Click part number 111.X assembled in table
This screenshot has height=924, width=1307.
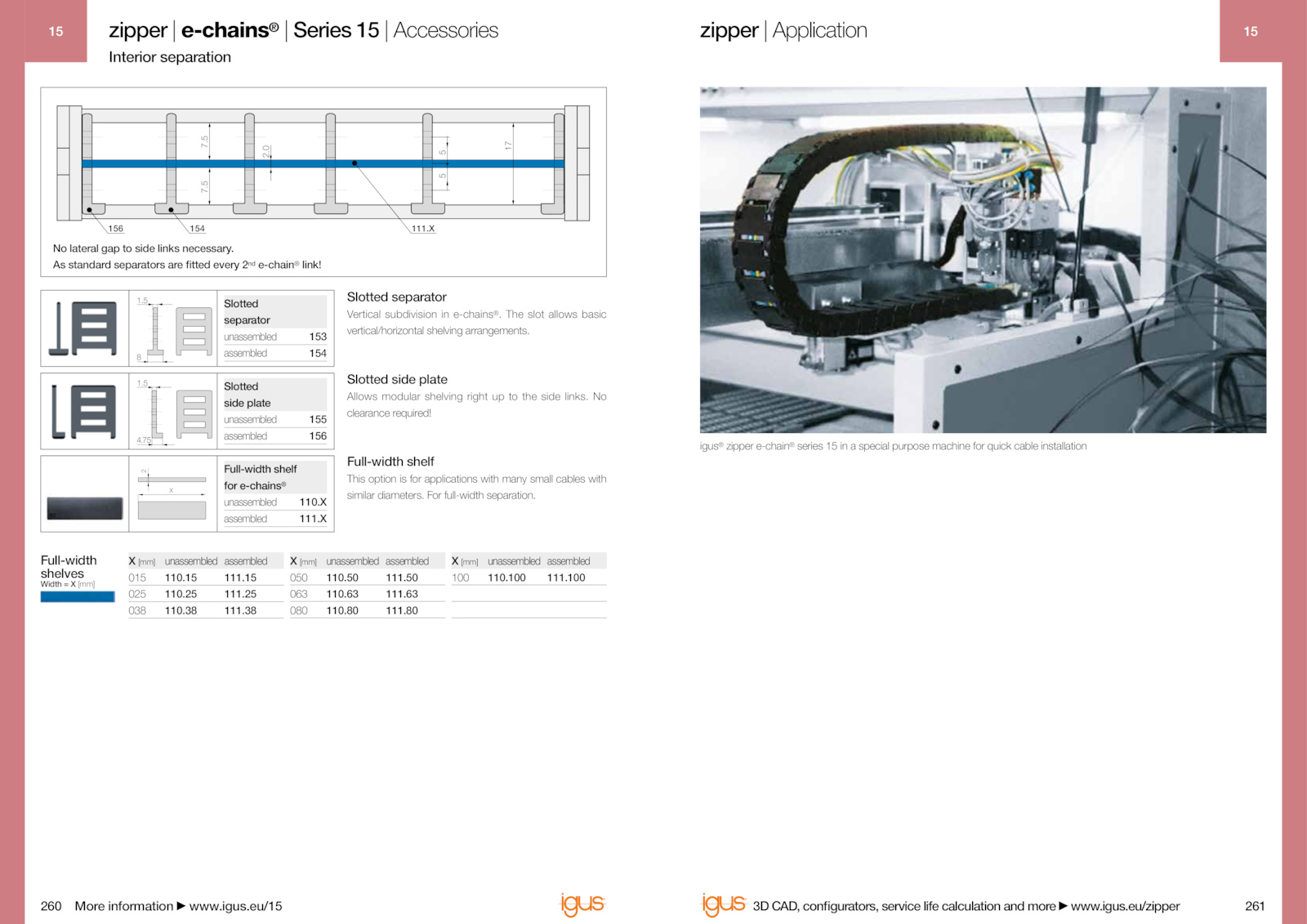[313, 519]
